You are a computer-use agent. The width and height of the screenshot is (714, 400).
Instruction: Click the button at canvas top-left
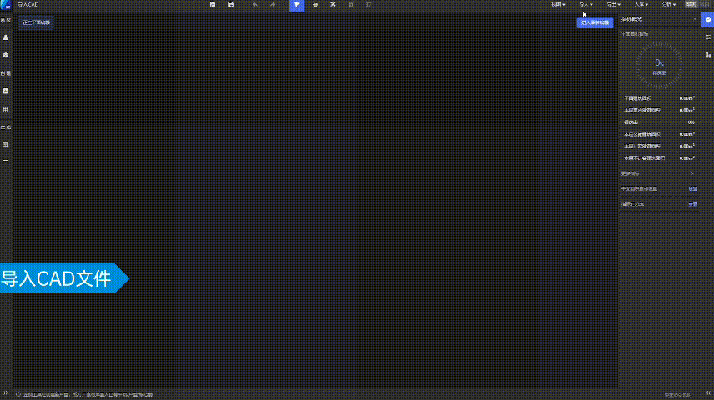click(36, 22)
